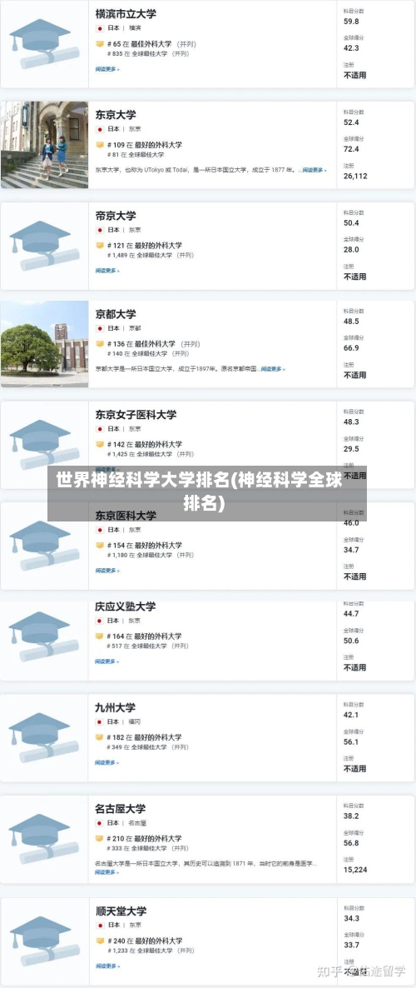Open the 京都大学 title link
Screen dimensions: 416x988
(115, 314)
